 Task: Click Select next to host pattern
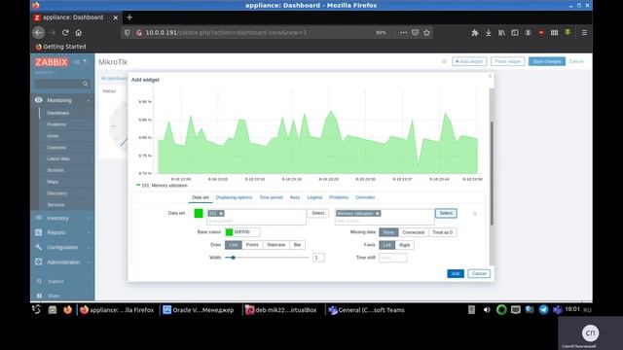coord(318,213)
